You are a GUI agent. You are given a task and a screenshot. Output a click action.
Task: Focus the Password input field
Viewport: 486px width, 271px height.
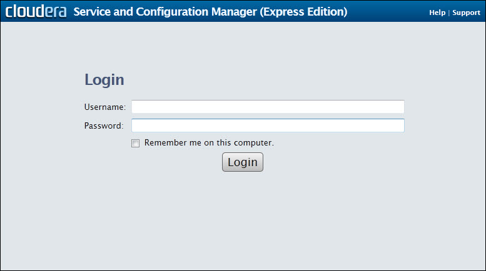[268, 126]
